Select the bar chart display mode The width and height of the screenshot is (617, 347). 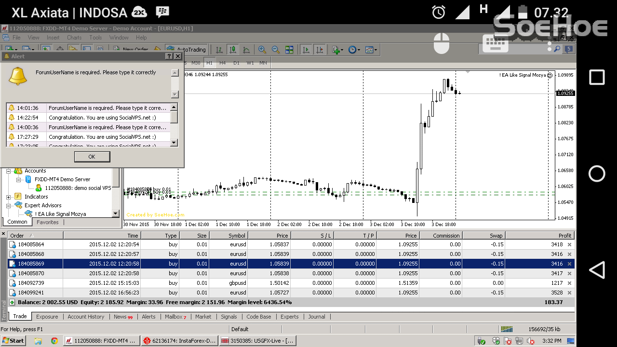click(220, 49)
